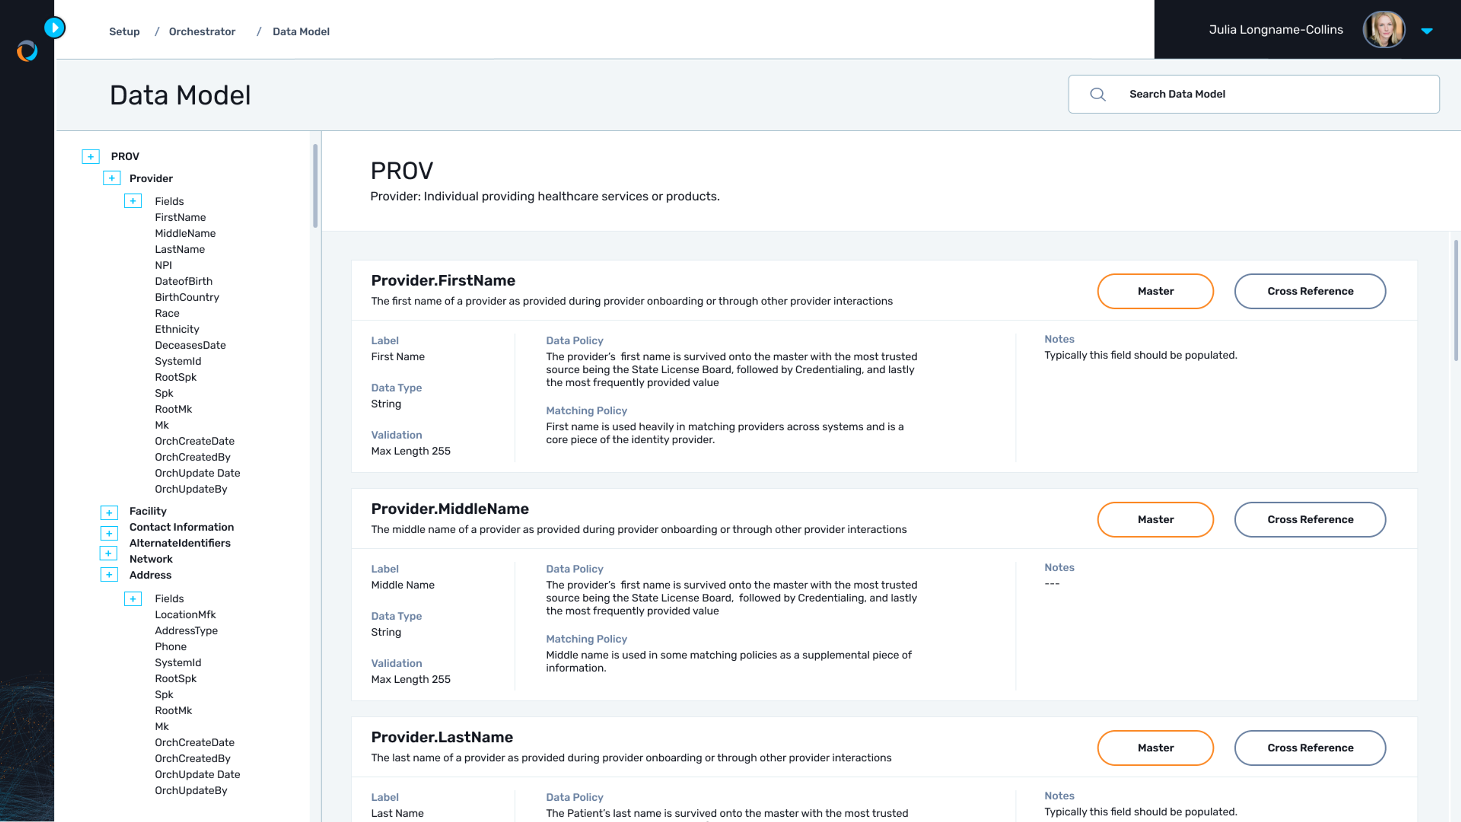Click Master button for Provider.MiddleName

tap(1155, 519)
